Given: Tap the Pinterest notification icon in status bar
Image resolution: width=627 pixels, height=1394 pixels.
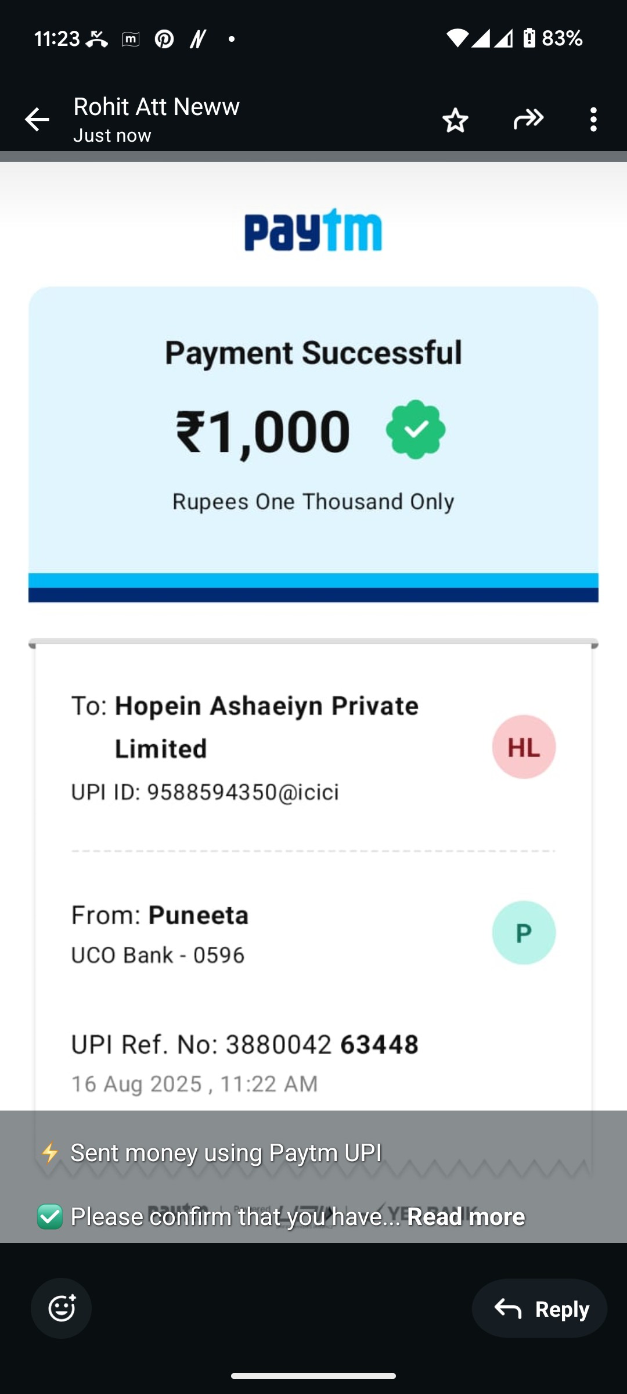Looking at the screenshot, I should 164,39.
